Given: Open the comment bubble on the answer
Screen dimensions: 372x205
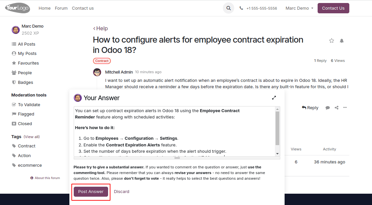Looking at the screenshot, I should 327,107.
